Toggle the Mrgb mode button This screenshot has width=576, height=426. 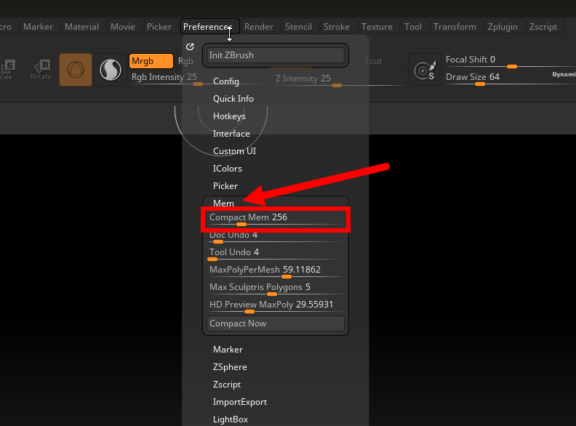(151, 61)
